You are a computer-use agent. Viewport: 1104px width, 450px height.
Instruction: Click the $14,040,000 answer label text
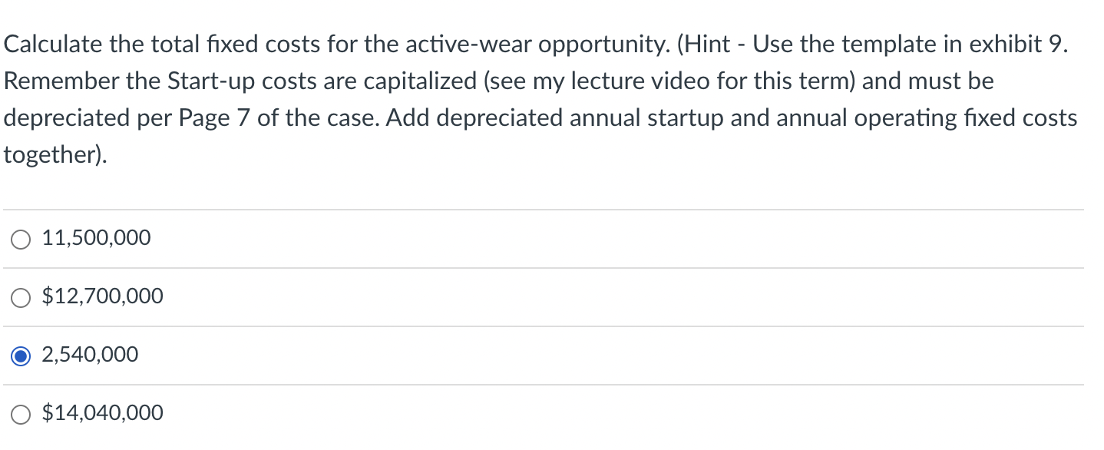102,413
